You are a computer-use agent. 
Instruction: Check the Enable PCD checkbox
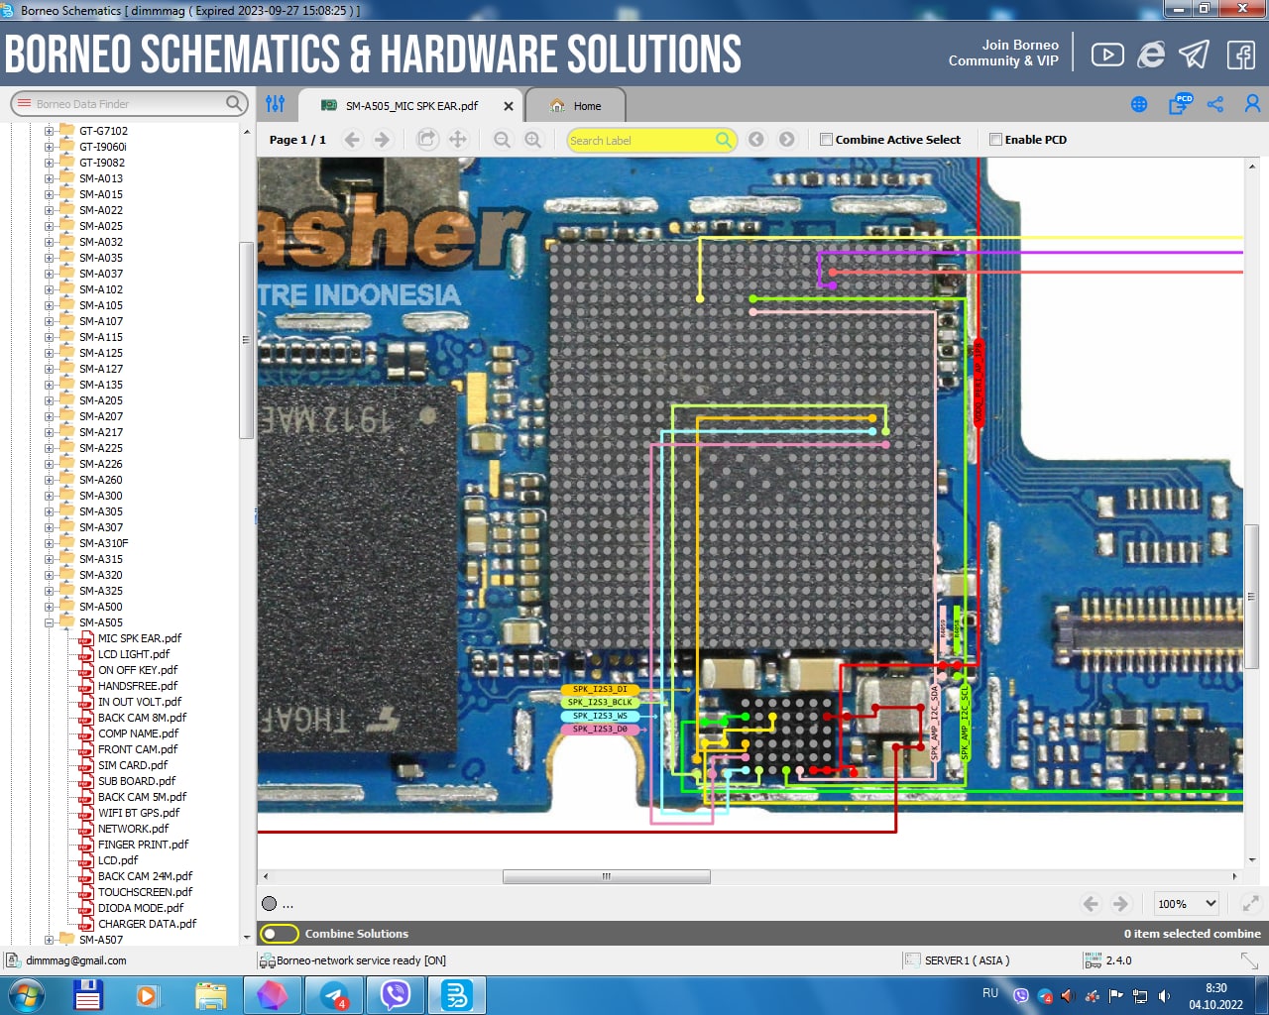click(x=995, y=140)
